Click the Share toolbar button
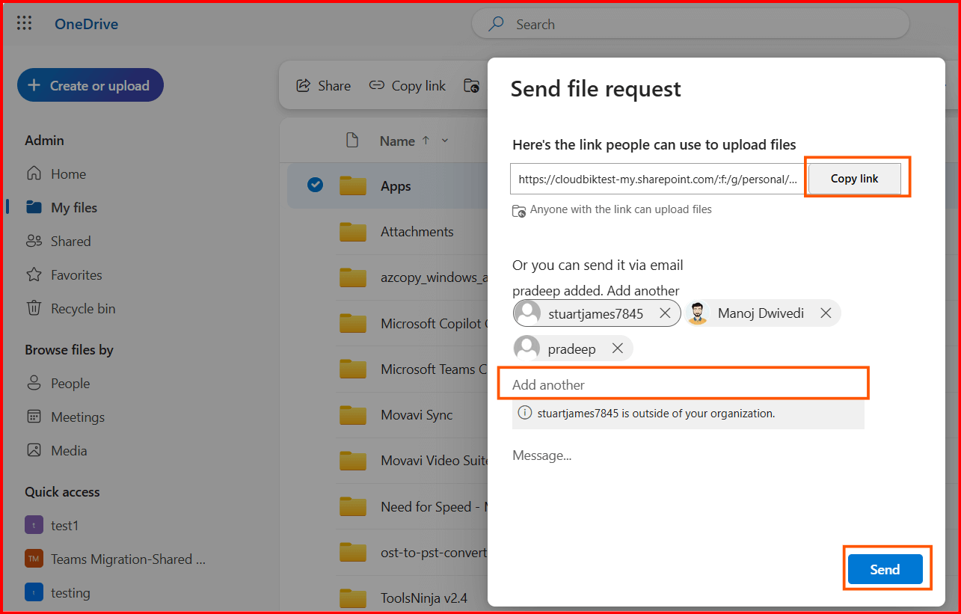The height and width of the screenshot is (614, 961). pyautogui.click(x=324, y=86)
